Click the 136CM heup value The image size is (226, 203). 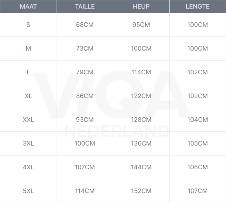coord(141,143)
